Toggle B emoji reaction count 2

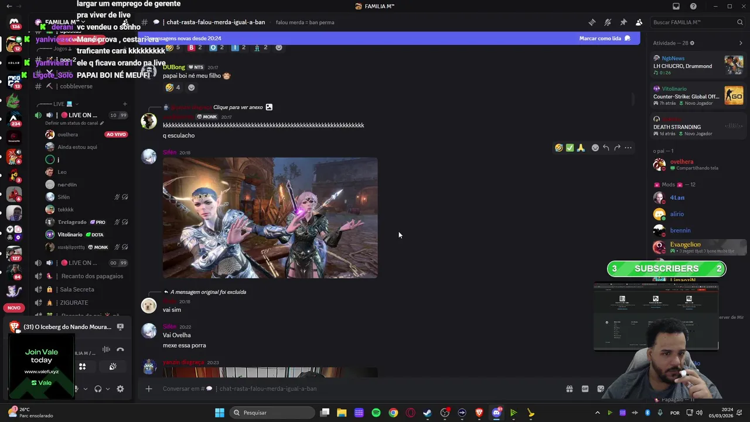click(195, 47)
